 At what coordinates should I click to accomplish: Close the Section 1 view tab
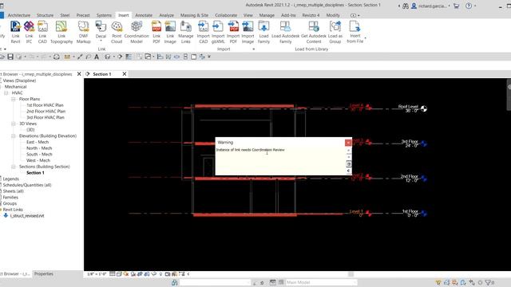click(x=125, y=74)
